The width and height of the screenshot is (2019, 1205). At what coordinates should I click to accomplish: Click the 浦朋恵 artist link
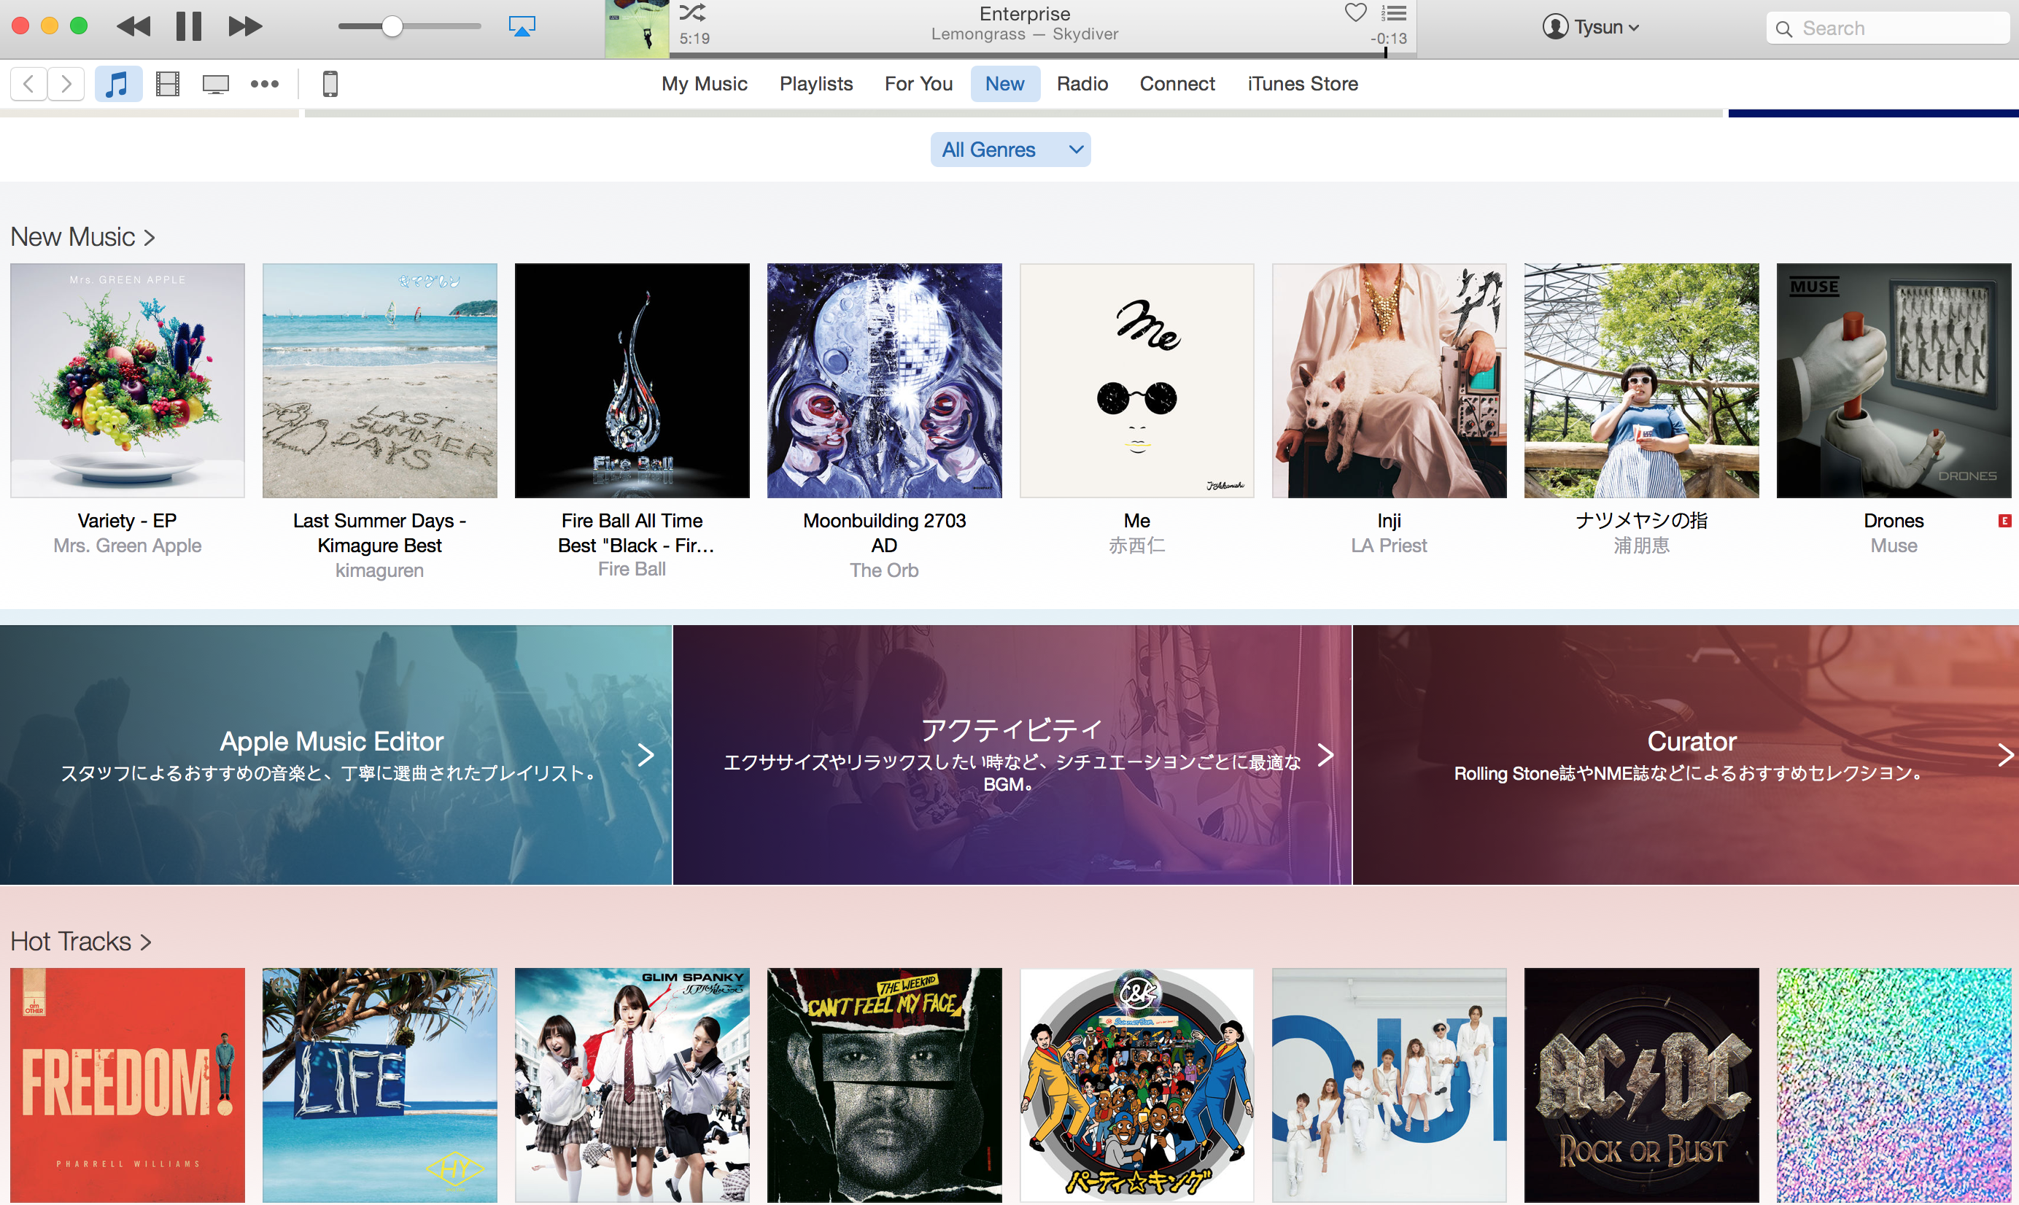point(1641,546)
